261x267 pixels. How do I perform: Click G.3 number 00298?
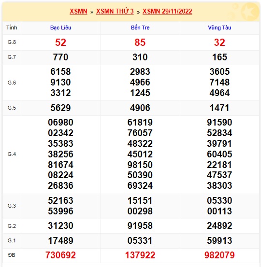click(x=140, y=211)
